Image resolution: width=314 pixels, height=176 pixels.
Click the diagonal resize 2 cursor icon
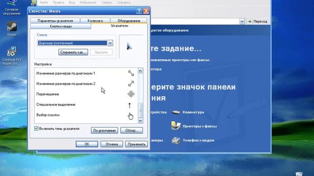(131, 84)
